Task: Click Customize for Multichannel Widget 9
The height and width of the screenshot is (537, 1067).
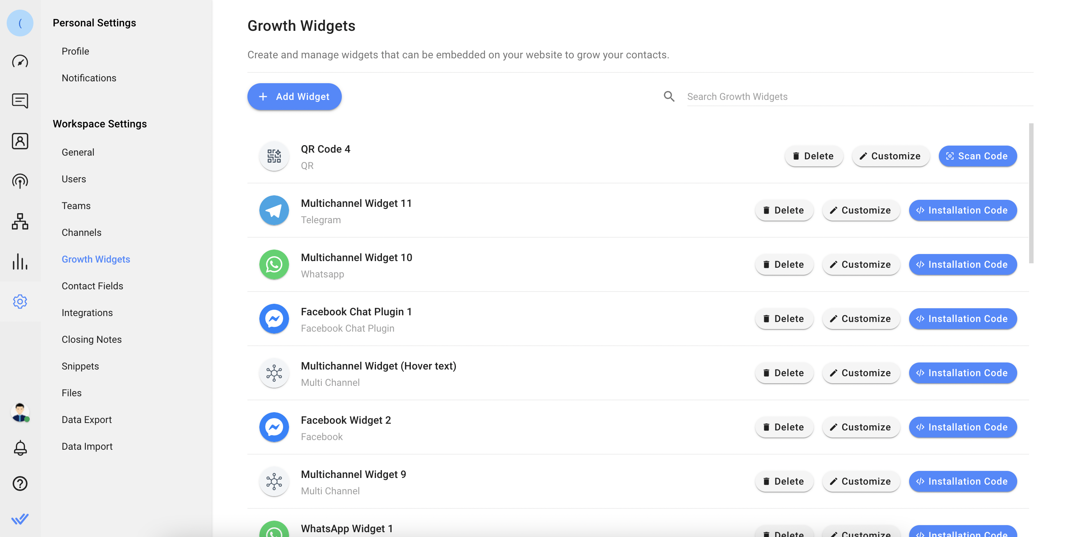Action: tap(861, 481)
